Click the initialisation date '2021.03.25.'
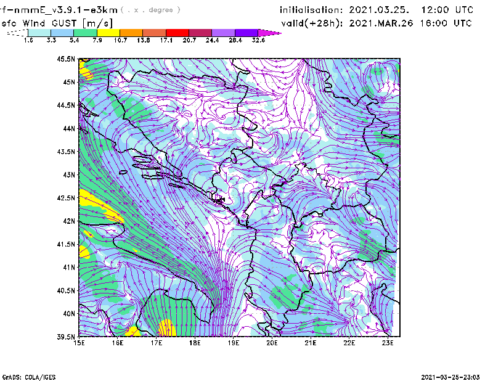Screen dimensions: 493x381 click(x=379, y=10)
